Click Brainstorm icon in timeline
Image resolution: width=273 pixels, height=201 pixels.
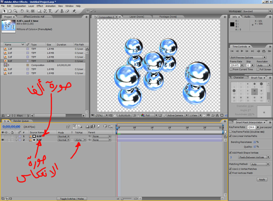105,127
